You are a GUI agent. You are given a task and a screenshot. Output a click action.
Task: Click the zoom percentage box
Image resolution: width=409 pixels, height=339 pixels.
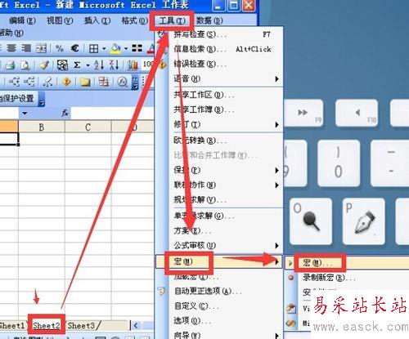(148, 65)
